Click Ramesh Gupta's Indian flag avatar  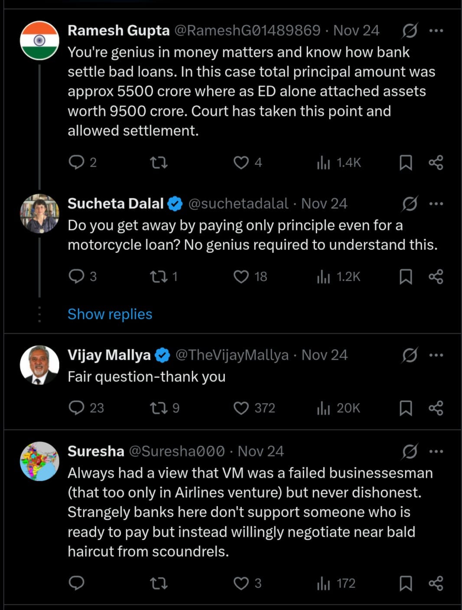pyautogui.click(x=39, y=40)
